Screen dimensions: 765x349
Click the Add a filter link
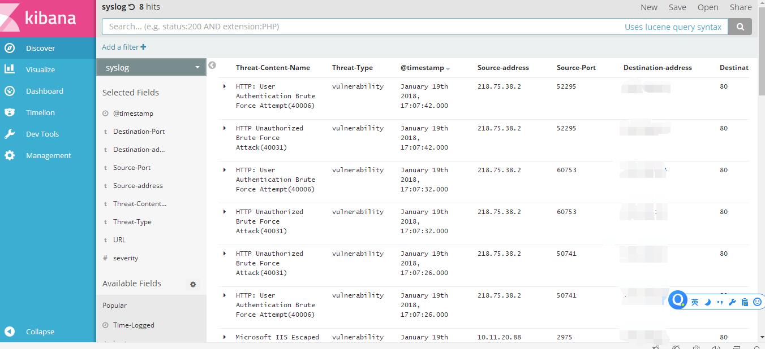124,47
